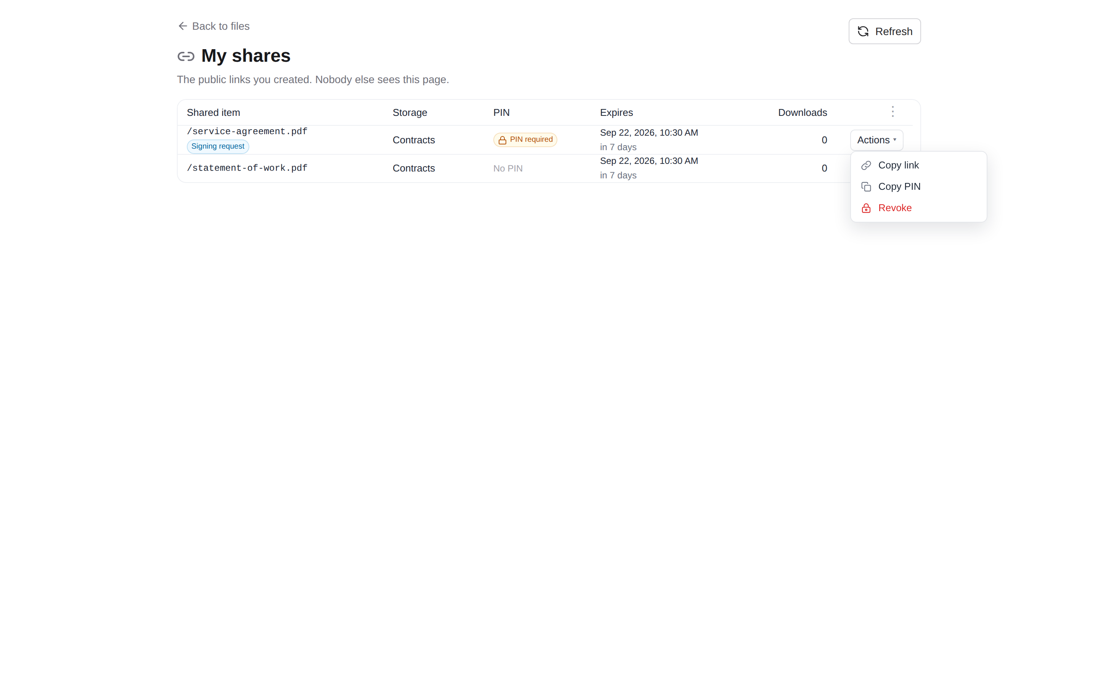Click the public links description text
Screen dimensions: 1098x686
tap(313, 79)
